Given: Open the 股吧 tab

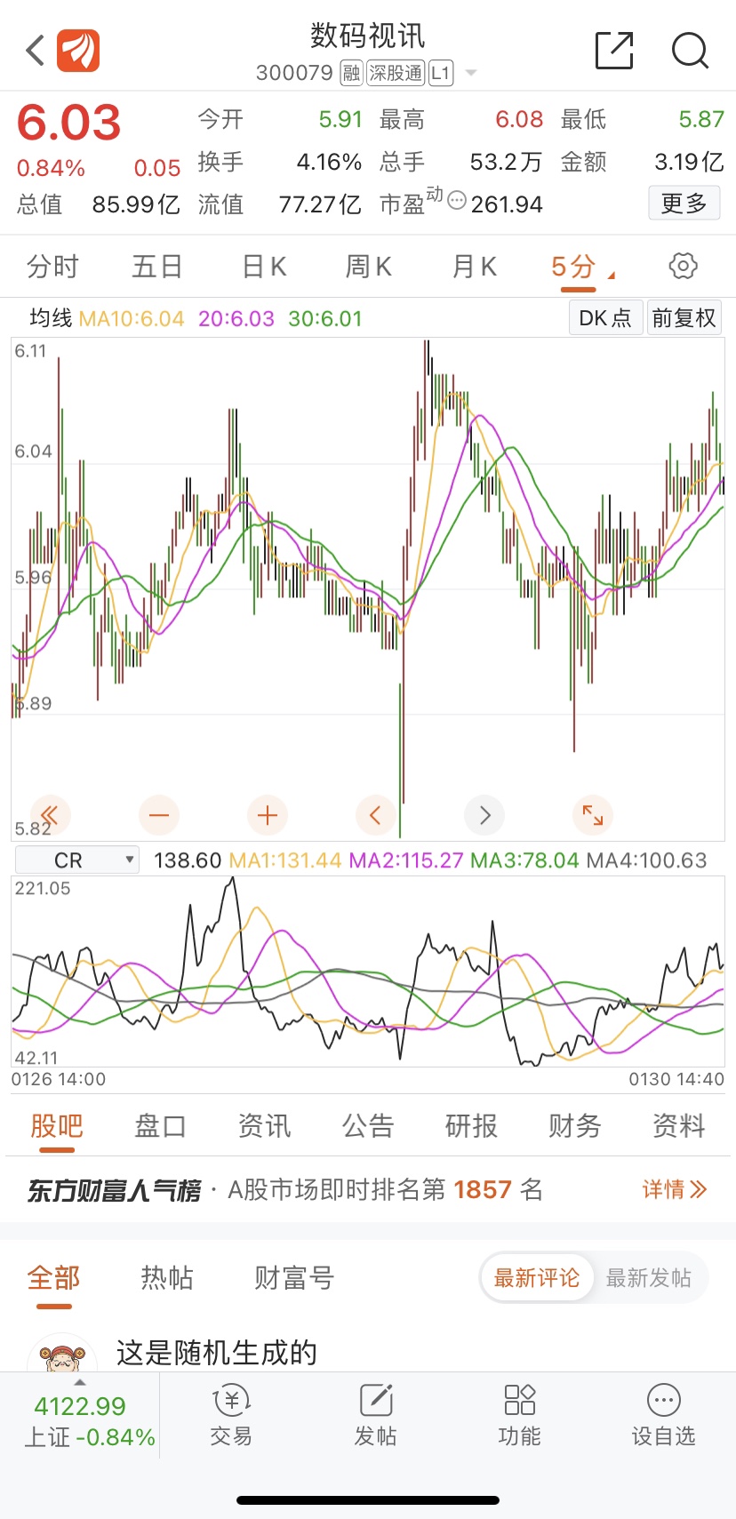Looking at the screenshot, I should pos(57,1126).
